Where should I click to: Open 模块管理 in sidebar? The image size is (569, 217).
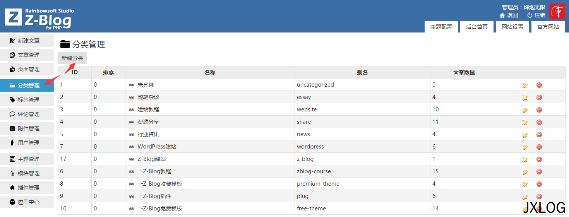(27, 173)
